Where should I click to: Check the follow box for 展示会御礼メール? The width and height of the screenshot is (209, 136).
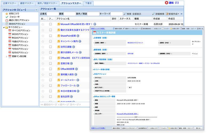click(x=50, y=52)
